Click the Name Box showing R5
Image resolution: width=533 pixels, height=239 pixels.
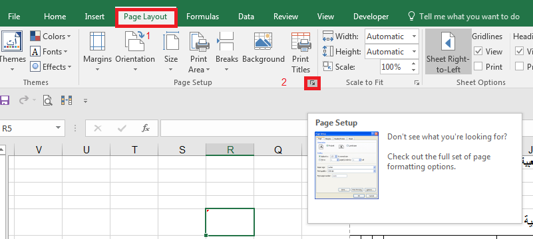(x=27, y=128)
